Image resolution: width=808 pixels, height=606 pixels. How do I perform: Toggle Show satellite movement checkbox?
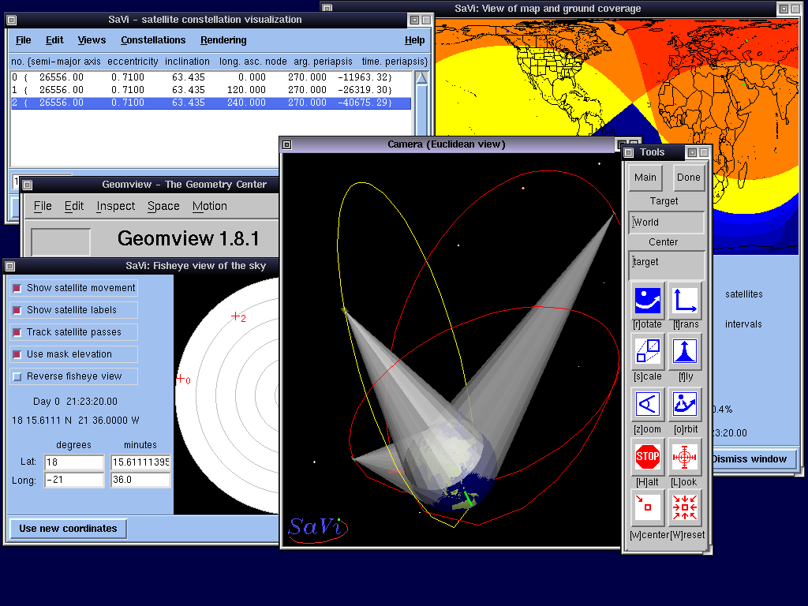click(17, 289)
